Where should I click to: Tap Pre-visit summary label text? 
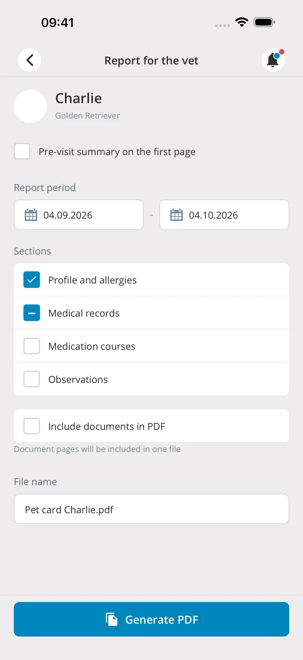click(117, 152)
